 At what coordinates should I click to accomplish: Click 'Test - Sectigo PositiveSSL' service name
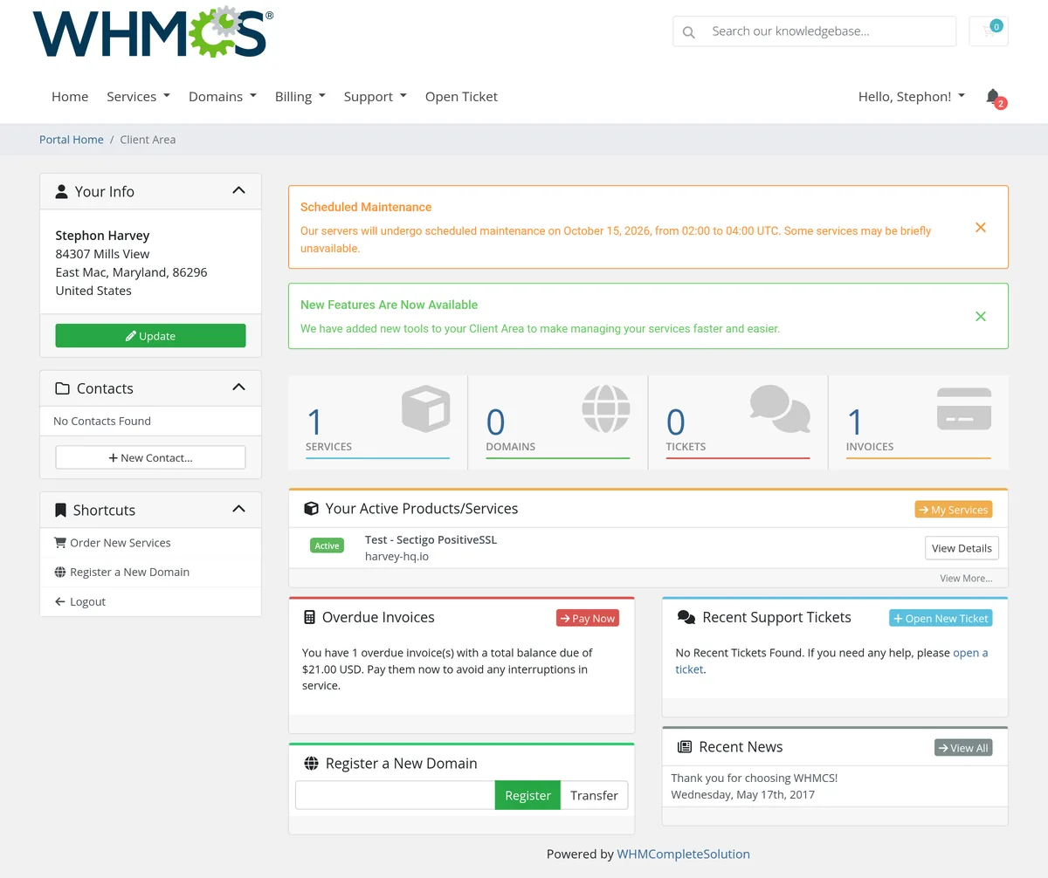(431, 539)
